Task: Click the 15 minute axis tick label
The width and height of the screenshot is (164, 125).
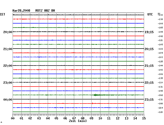Action: click(144, 118)
